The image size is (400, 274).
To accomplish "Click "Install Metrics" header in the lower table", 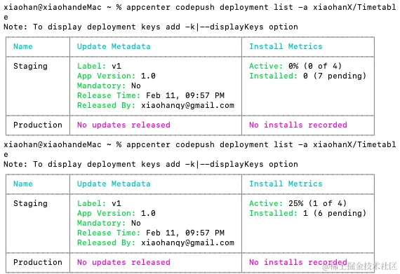I will [286, 184].
